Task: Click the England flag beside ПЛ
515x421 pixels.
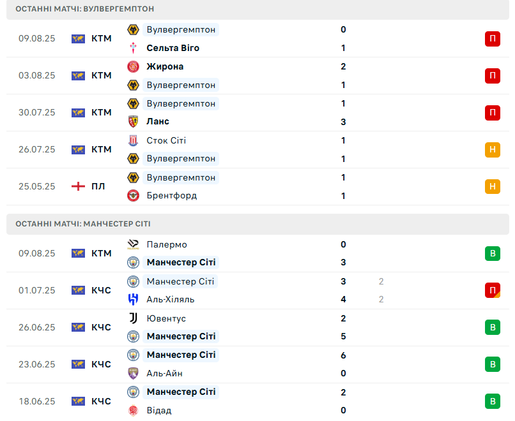Action: (x=78, y=186)
